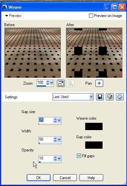Click OK to apply weave
127x186 pixels.
(38, 178)
